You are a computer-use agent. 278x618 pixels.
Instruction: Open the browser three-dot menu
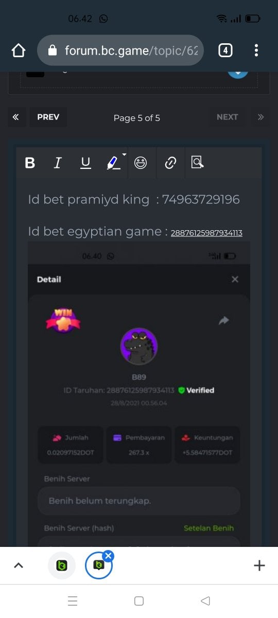256,50
